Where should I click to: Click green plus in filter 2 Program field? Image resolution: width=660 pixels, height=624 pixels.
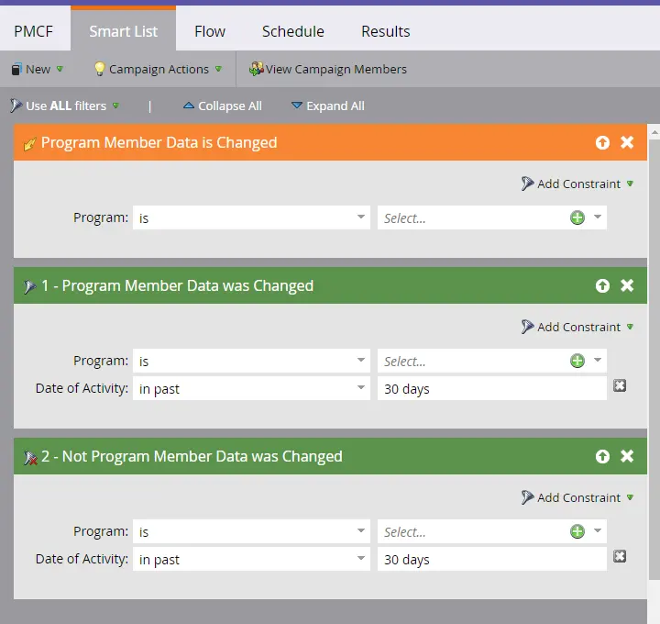[577, 531]
